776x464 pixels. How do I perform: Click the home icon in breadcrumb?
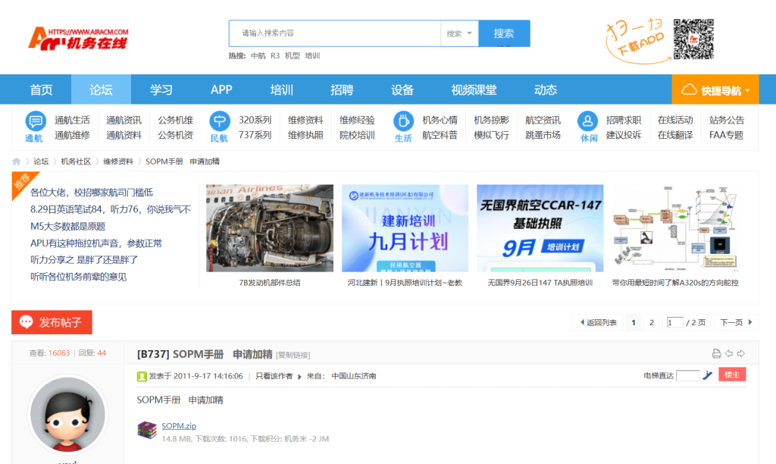click(x=17, y=161)
